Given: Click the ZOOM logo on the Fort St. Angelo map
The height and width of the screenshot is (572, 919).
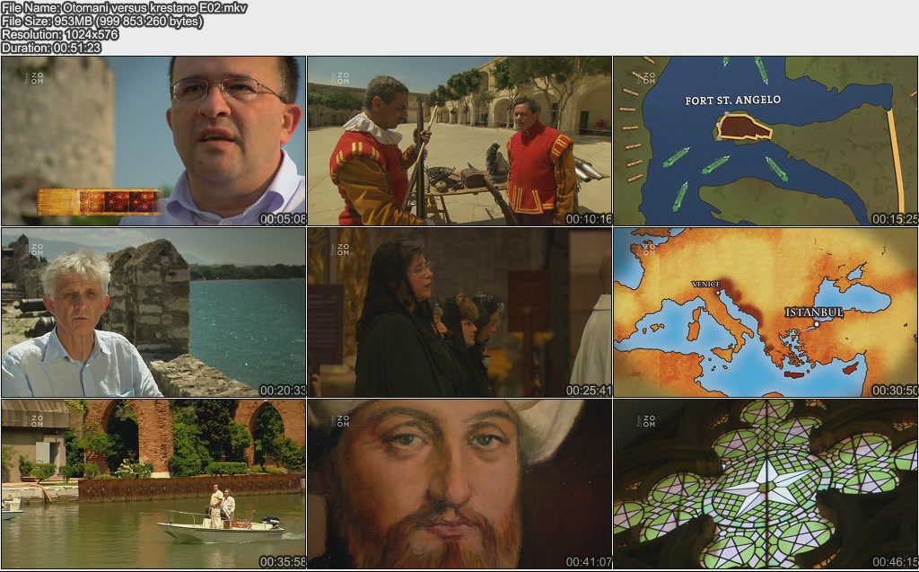Looking at the screenshot, I should click(648, 78).
